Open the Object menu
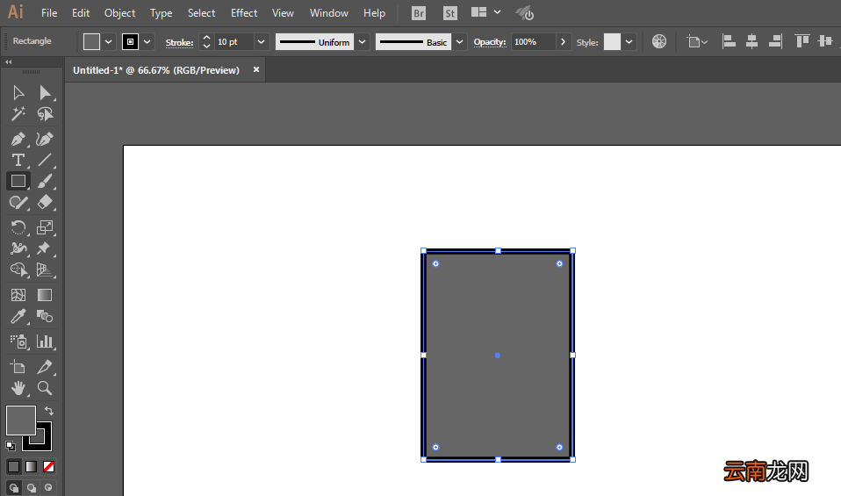The height and width of the screenshot is (496, 841). pyautogui.click(x=119, y=13)
